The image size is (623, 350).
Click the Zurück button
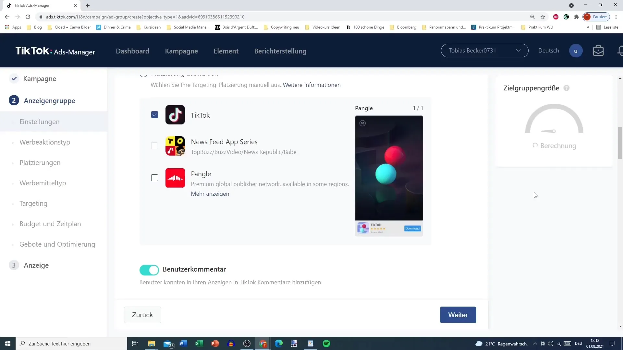pyautogui.click(x=142, y=315)
